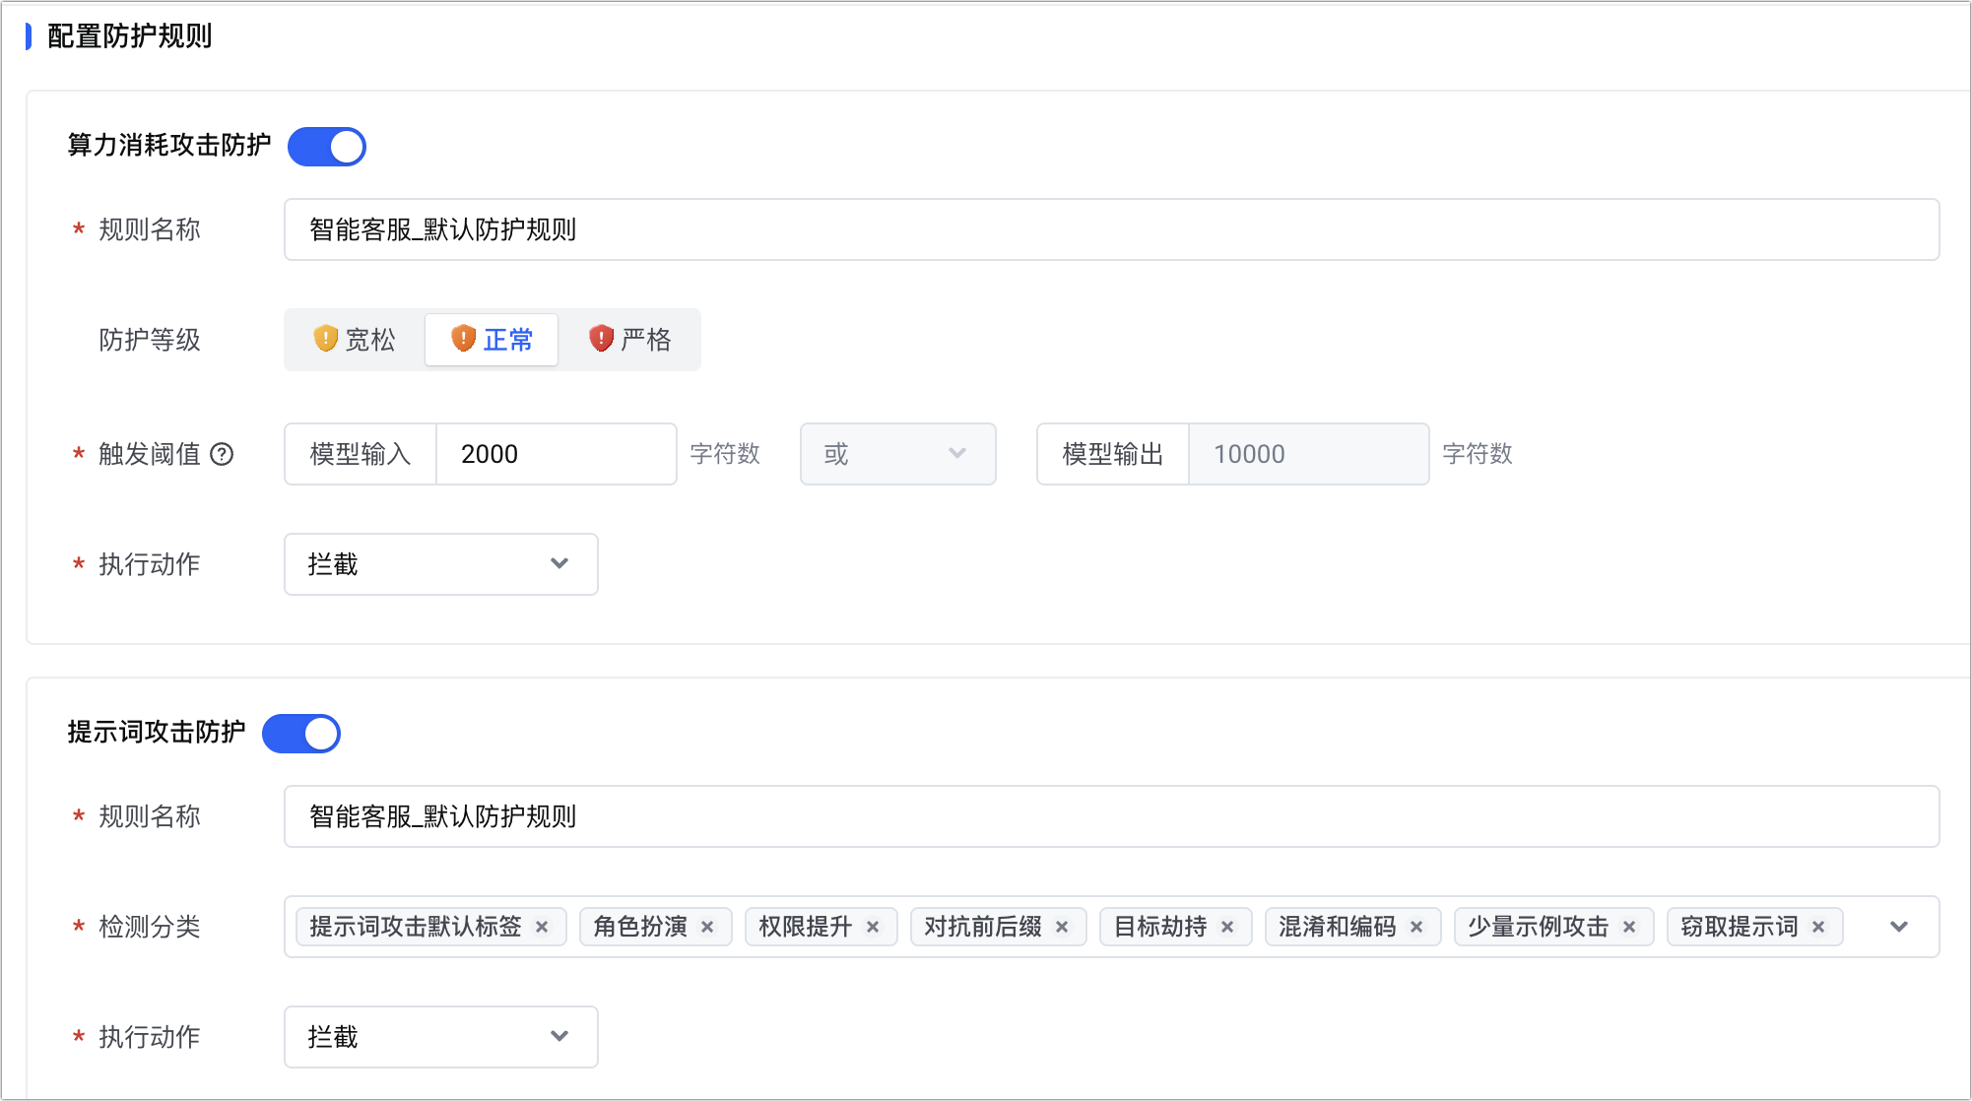Remove the 角色扮演 tag
This screenshot has height=1101, width=1972.
click(x=707, y=927)
